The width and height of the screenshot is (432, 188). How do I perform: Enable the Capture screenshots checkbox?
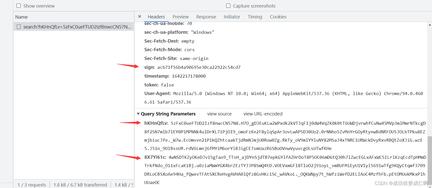(x=228, y=6)
